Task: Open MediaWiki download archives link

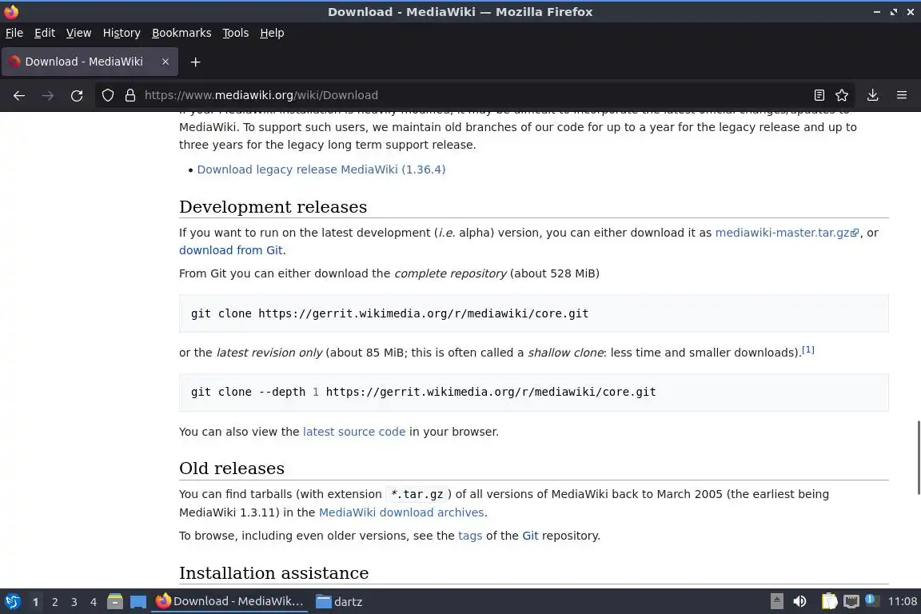Action: pos(402,512)
